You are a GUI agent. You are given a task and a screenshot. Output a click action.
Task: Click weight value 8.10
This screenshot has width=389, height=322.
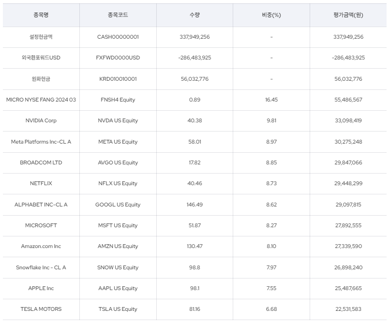click(271, 247)
